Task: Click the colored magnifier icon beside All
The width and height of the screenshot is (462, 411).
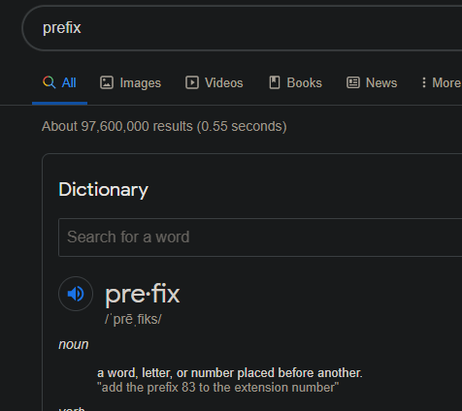Action: point(49,82)
